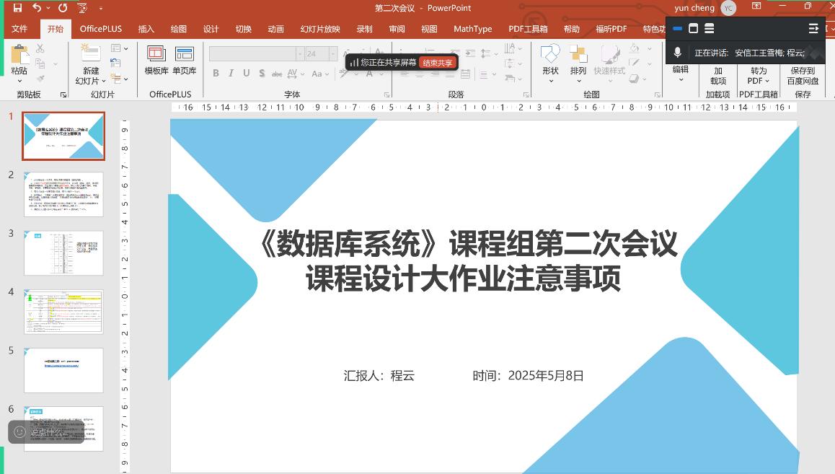The height and width of the screenshot is (474, 835).
Task: Open the 单页库 single page library
Action: click(x=185, y=60)
